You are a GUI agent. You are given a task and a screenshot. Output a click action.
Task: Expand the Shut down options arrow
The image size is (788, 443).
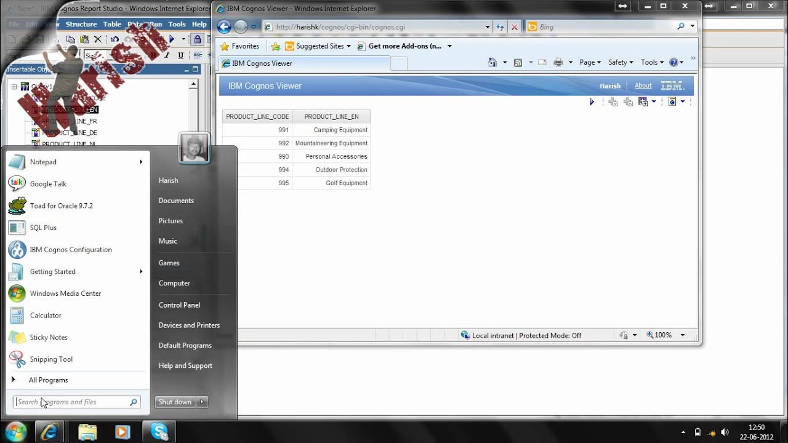(x=202, y=402)
